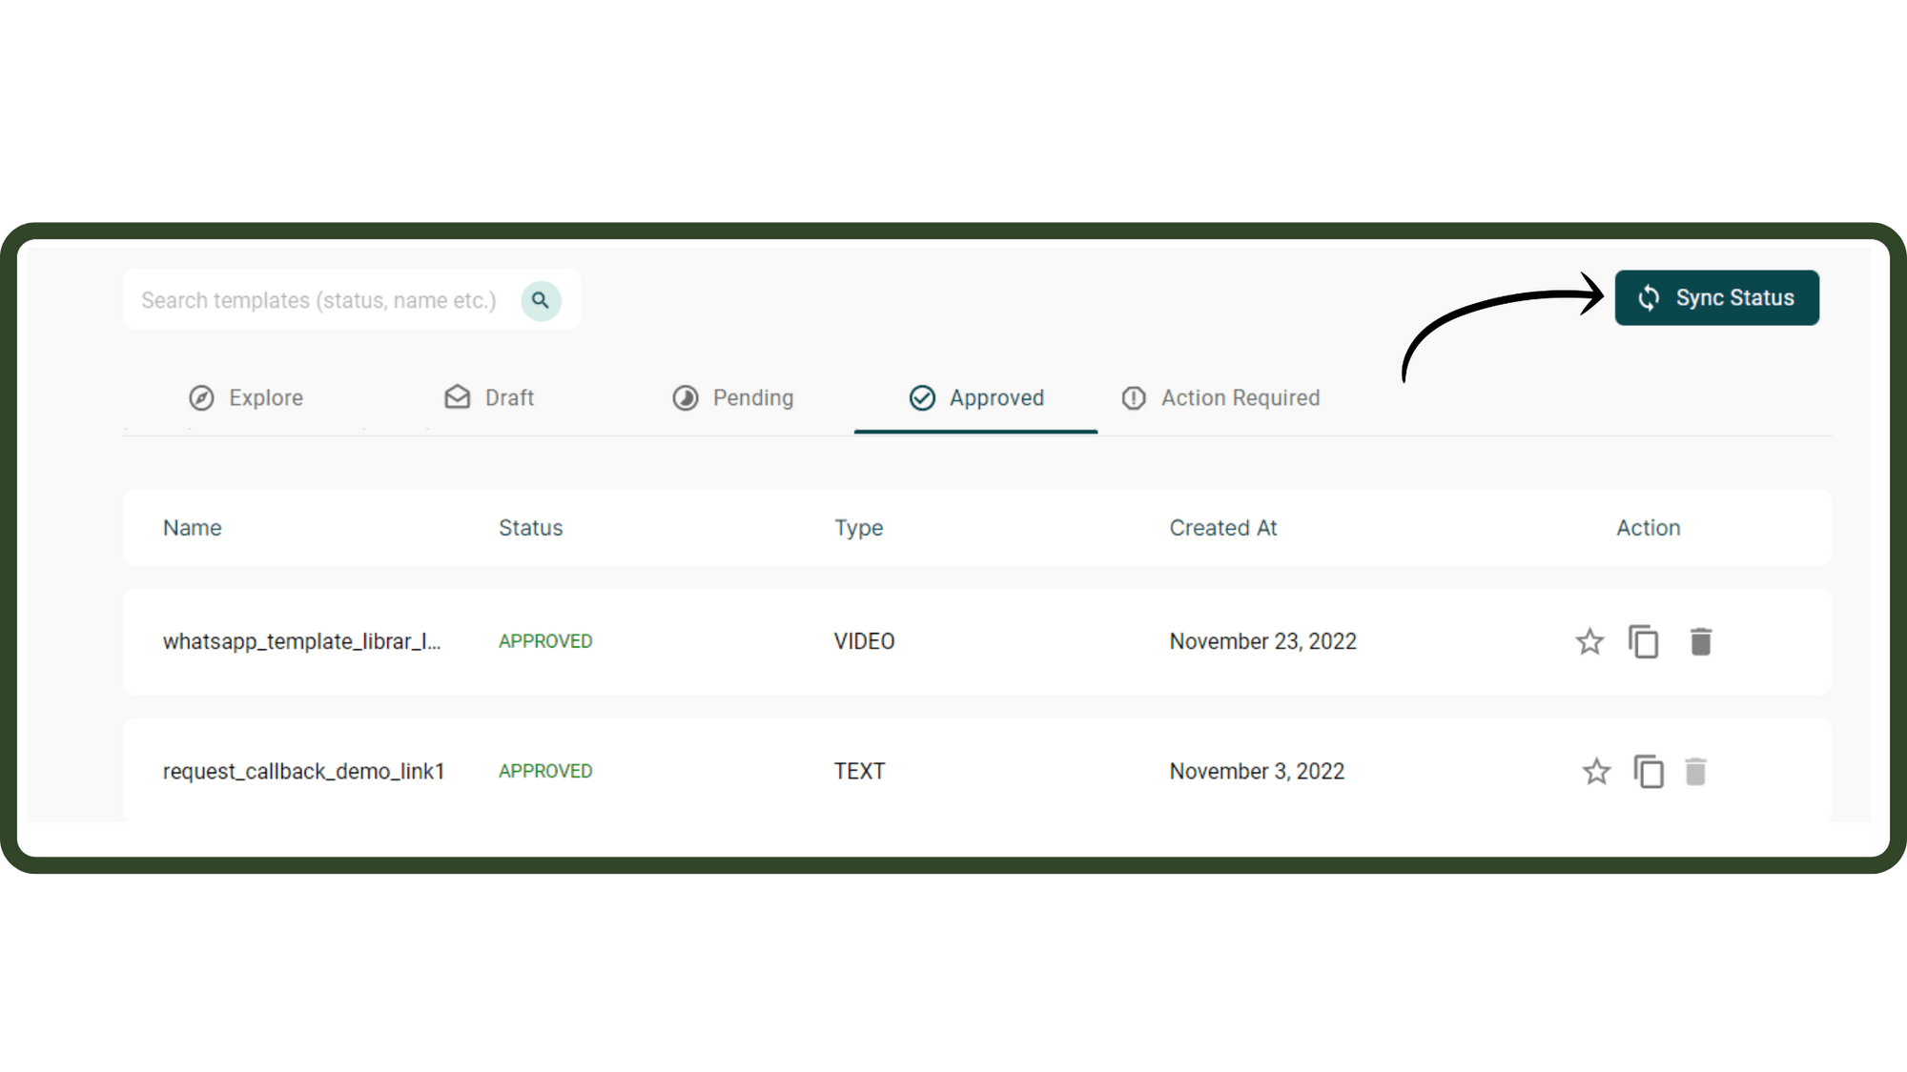Open the request_callback_demo_link1 template name
Image resolution: width=1907 pixels, height=1072 pixels.
(x=303, y=771)
